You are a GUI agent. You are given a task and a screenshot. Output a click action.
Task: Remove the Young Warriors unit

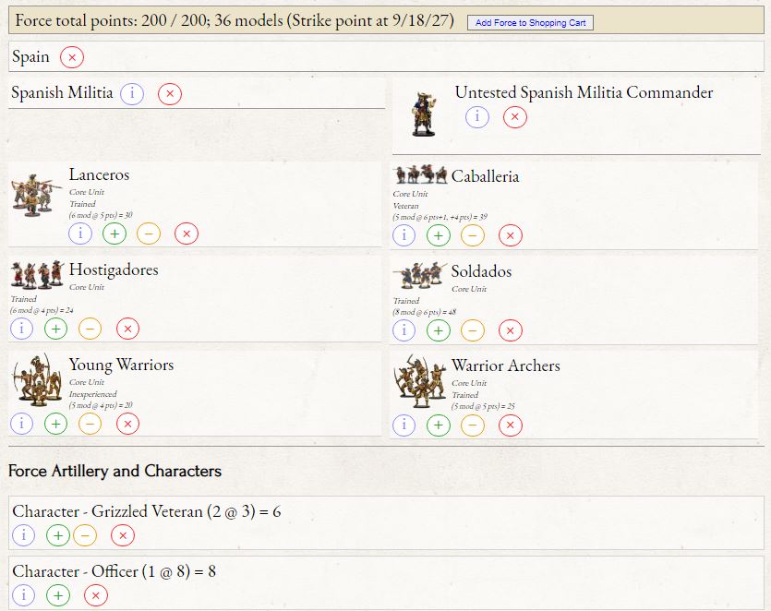(128, 424)
